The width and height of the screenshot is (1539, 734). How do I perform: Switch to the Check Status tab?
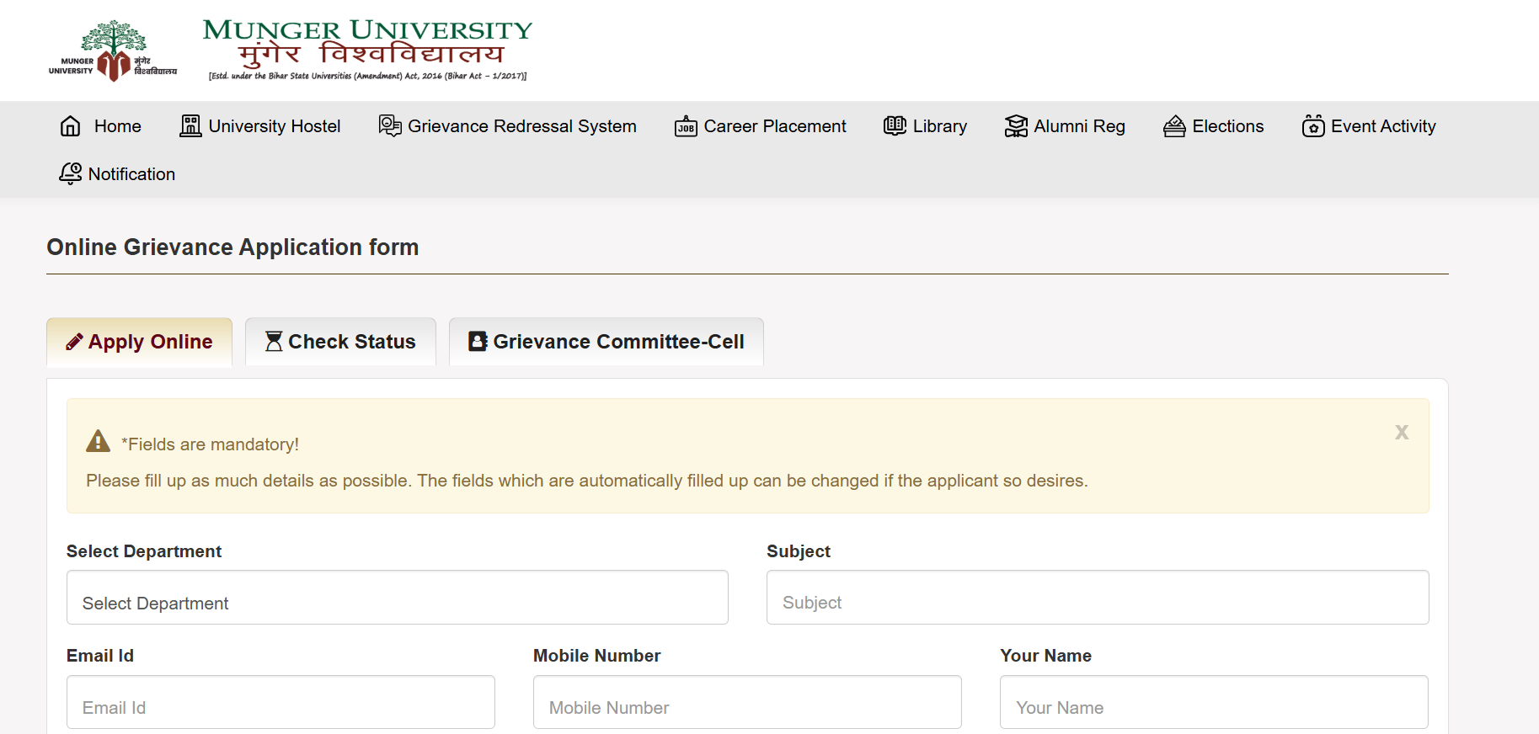pyautogui.click(x=340, y=342)
